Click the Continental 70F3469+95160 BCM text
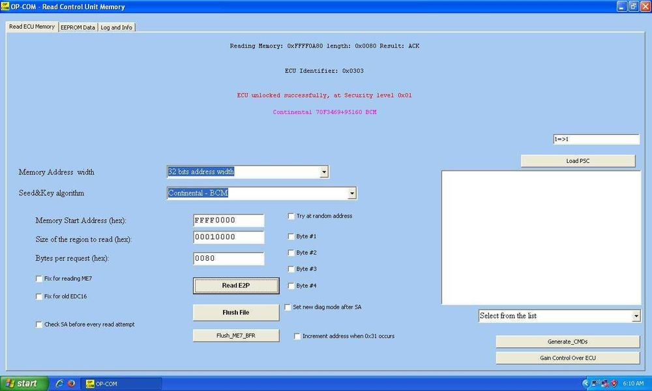 pyautogui.click(x=325, y=112)
